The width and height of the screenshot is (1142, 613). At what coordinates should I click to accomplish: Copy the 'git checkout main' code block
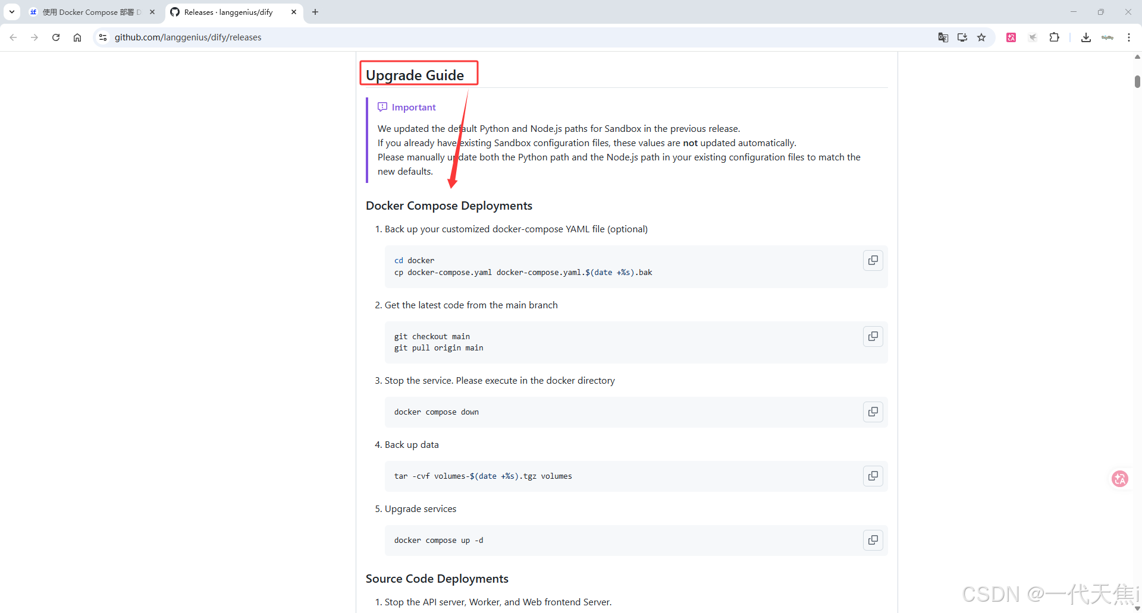873,336
